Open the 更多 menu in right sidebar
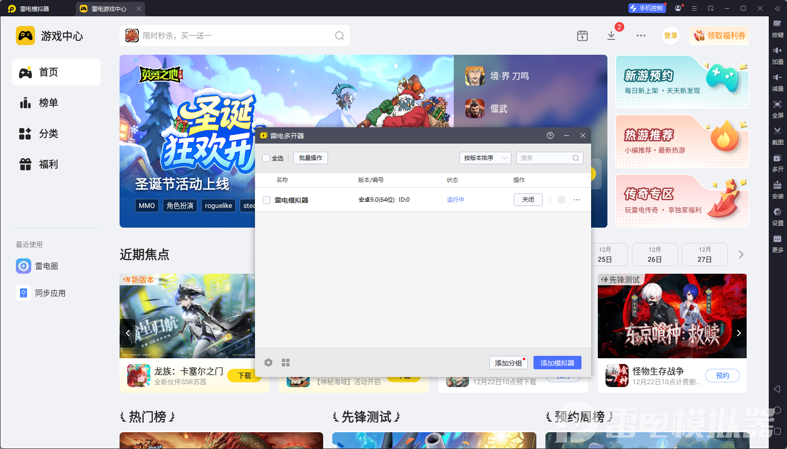Image resolution: width=787 pixels, height=449 pixels. (777, 240)
